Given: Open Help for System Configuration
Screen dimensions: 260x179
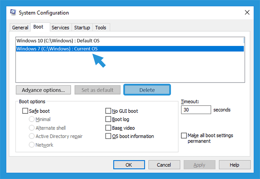Looking at the screenshot, I should (x=235, y=165).
